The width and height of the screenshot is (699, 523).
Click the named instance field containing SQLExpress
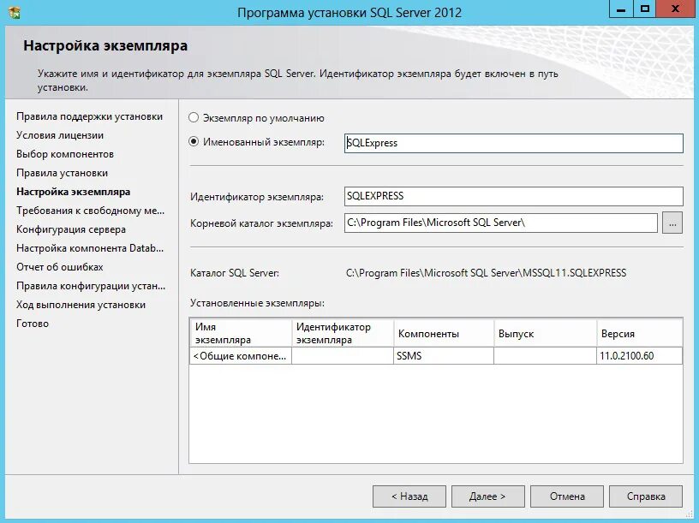[514, 143]
